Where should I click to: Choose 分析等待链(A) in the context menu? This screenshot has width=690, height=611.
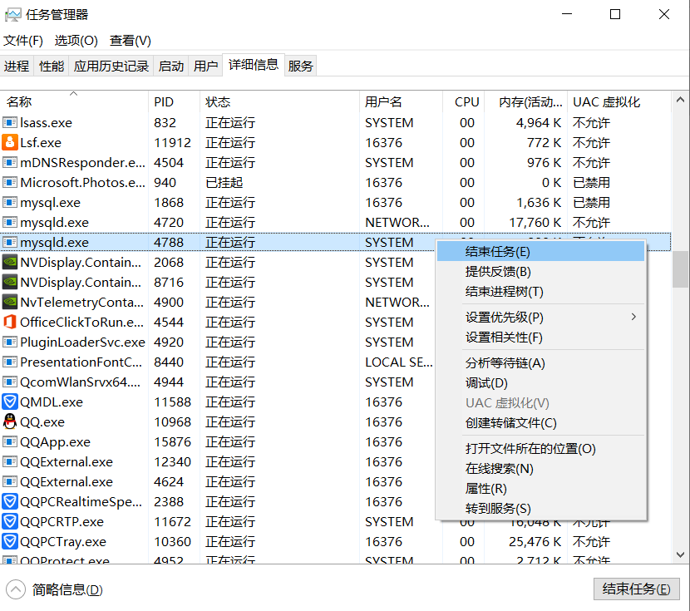541,363
